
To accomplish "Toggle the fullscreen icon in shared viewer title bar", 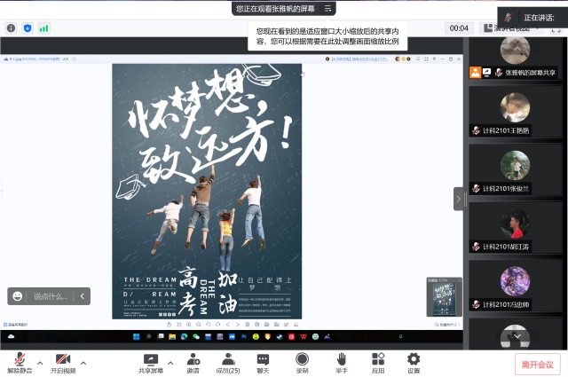I will 426,59.
